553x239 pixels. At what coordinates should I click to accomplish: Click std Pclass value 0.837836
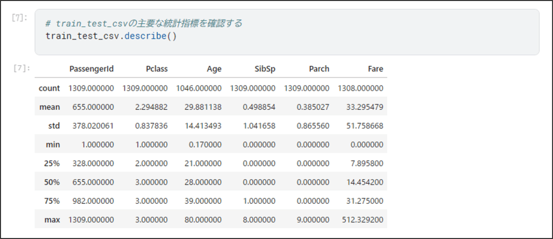point(151,126)
